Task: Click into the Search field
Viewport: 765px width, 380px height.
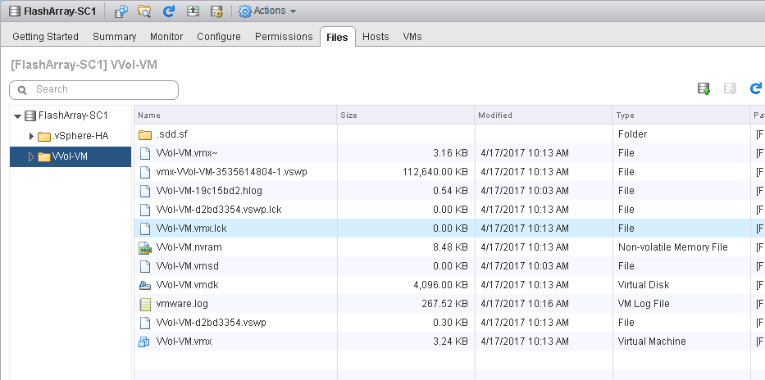Action: (x=93, y=89)
